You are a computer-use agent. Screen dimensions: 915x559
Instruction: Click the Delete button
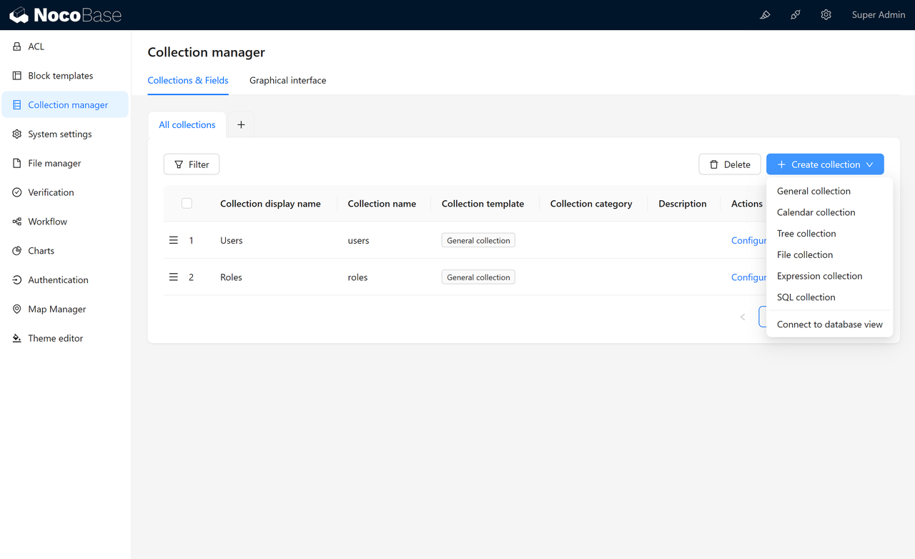pos(730,164)
